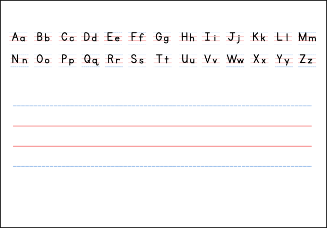This screenshot has height=228, width=327.
Task: Click the Xx letter pair
Action: (x=259, y=60)
